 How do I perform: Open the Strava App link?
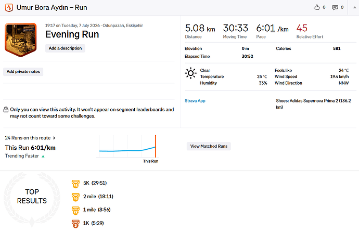(x=195, y=101)
